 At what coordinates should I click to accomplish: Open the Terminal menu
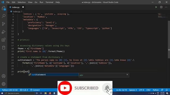click(x=49, y=2)
